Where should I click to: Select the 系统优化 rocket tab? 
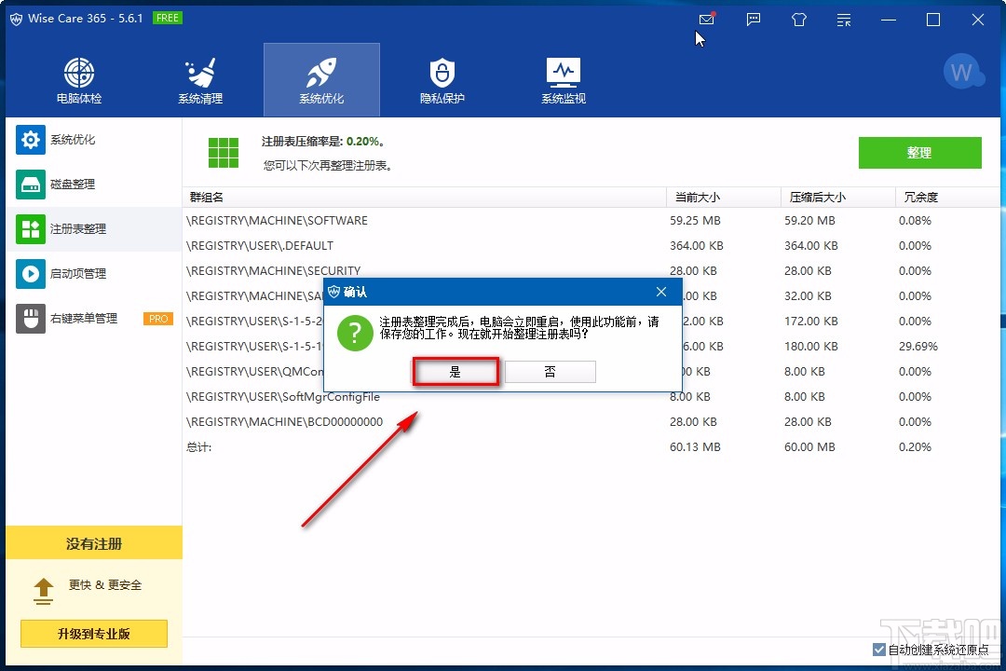321,80
